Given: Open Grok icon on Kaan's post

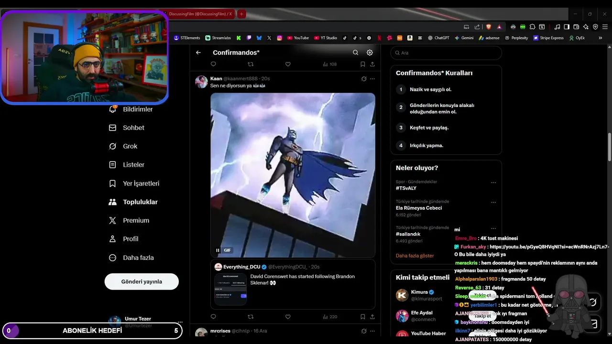Looking at the screenshot, I should pyautogui.click(x=364, y=79).
